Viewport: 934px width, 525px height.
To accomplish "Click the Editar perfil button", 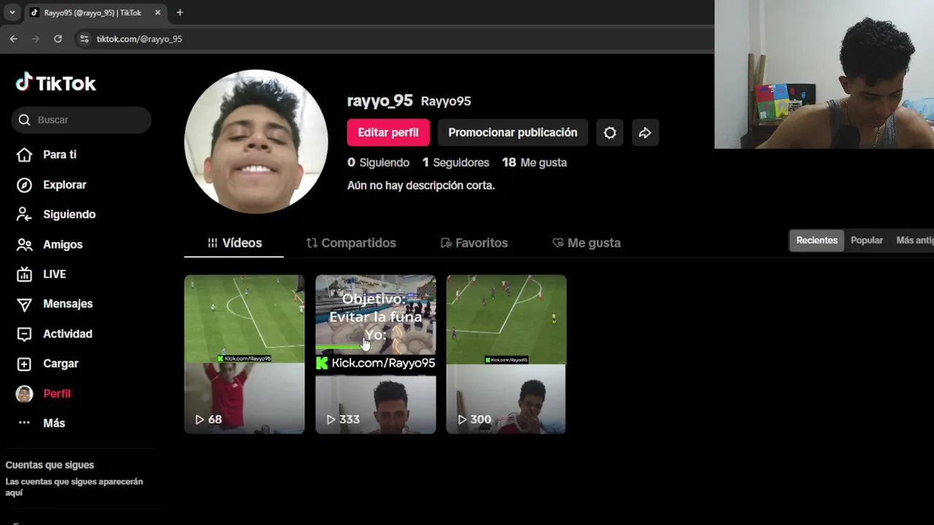I will coord(388,133).
